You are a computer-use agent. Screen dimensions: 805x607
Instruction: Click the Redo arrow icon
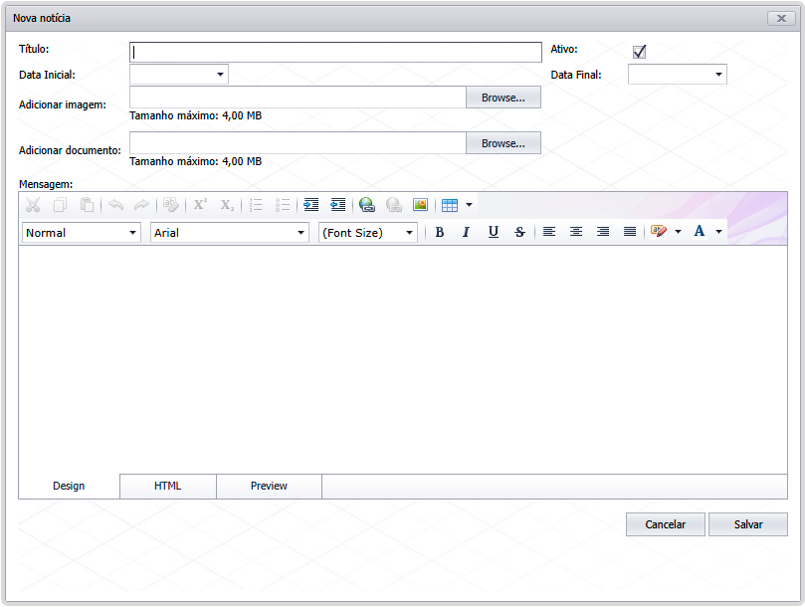[x=141, y=205]
